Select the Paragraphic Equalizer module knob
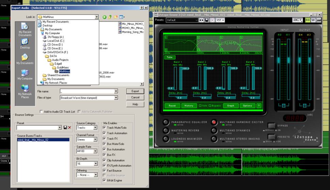 point(166,122)
